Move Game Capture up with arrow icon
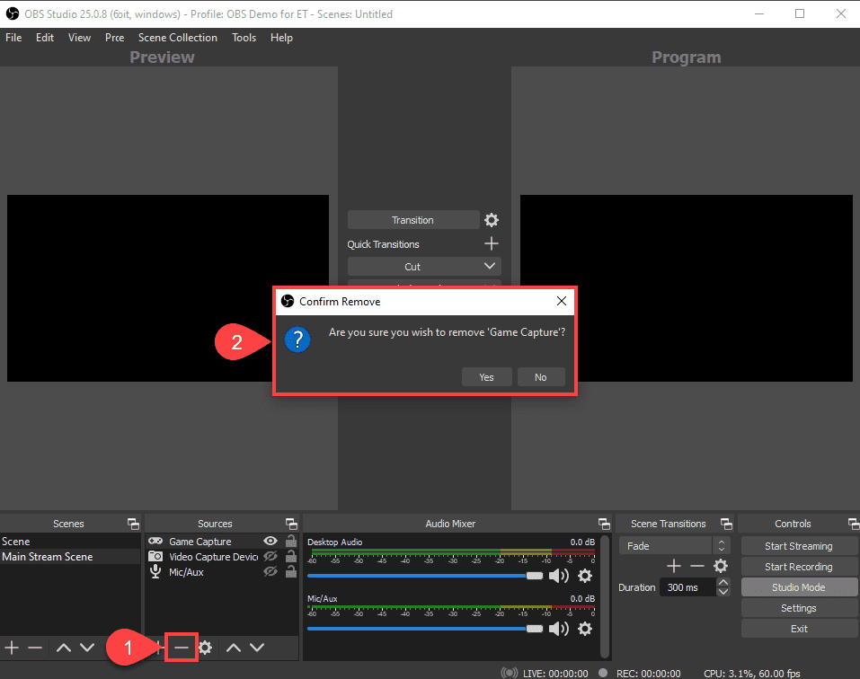The image size is (860, 679). [232, 647]
